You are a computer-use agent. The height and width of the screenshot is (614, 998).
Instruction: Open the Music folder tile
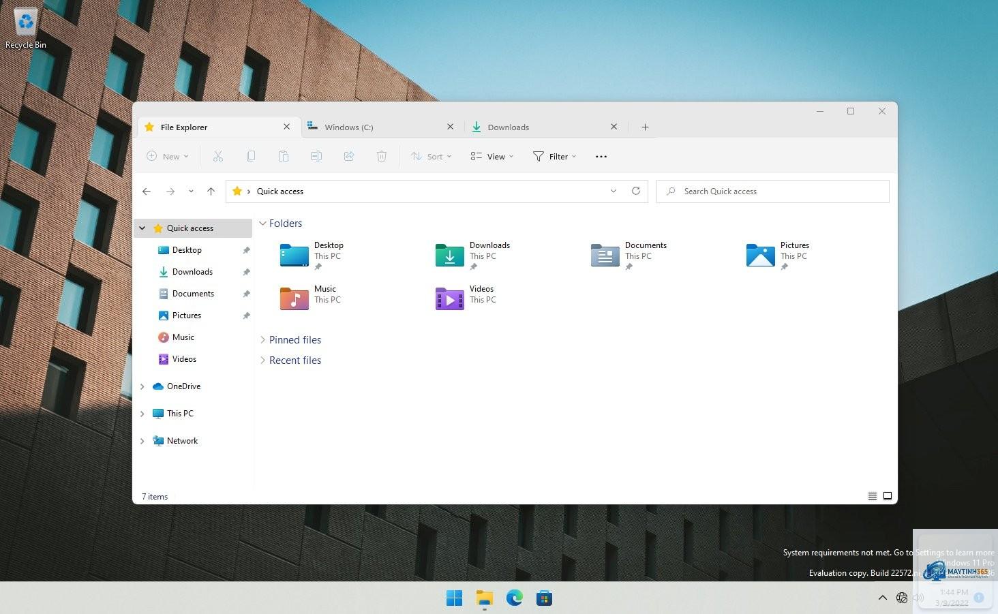click(310, 297)
